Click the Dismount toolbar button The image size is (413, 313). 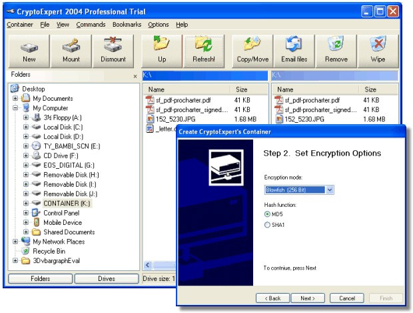pos(113,51)
